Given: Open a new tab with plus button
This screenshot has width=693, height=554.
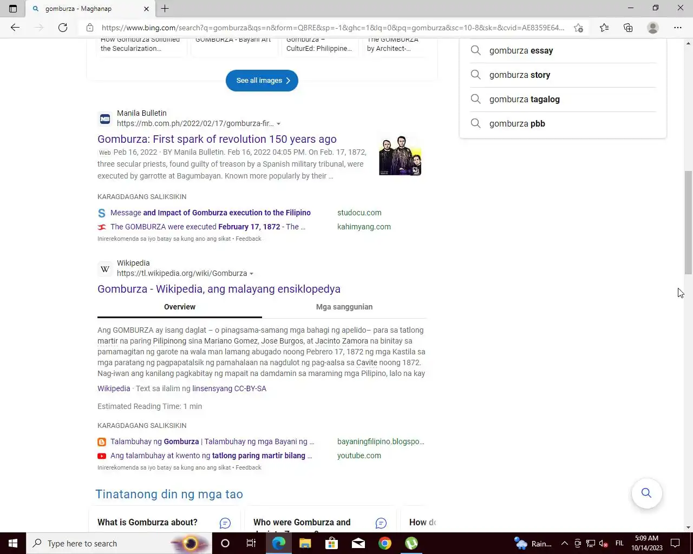Looking at the screenshot, I should click(165, 9).
